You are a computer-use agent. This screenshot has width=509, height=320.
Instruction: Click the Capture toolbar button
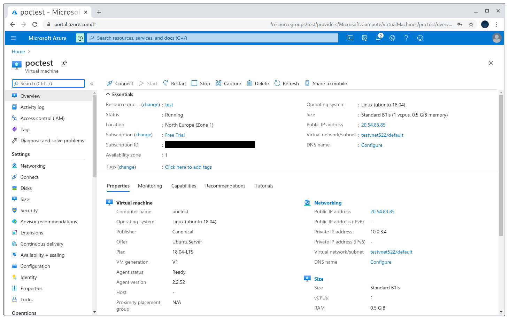pyautogui.click(x=228, y=83)
